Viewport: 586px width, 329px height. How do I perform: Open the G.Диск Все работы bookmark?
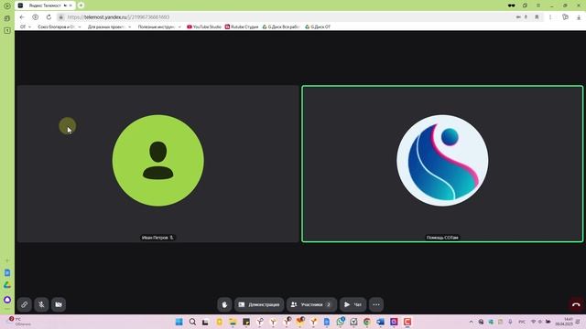281,27
